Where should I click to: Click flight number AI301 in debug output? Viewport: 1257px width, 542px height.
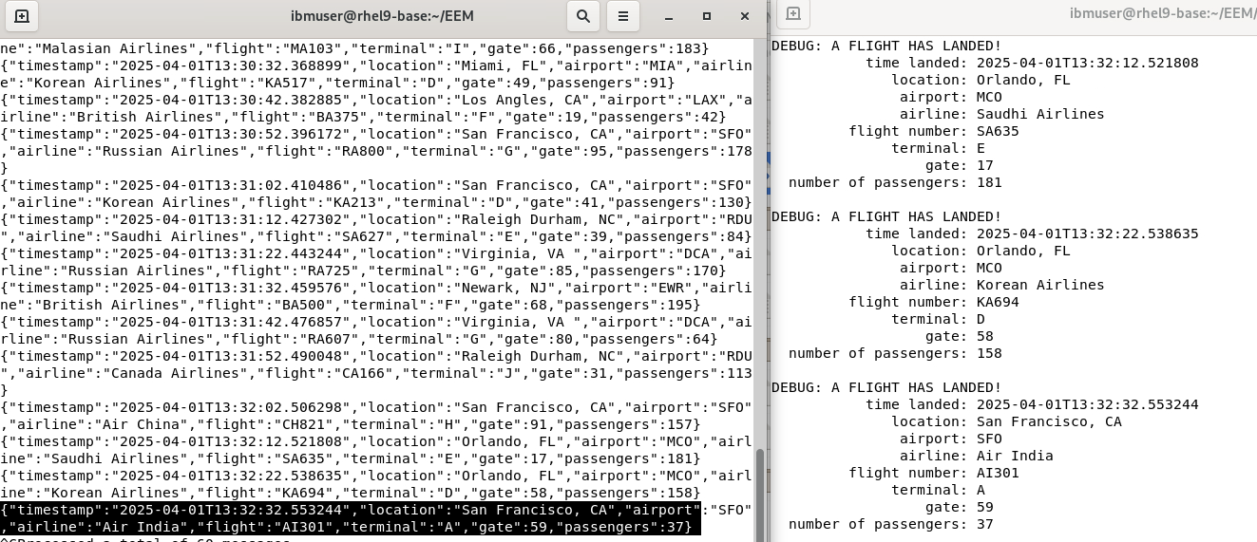point(998,473)
